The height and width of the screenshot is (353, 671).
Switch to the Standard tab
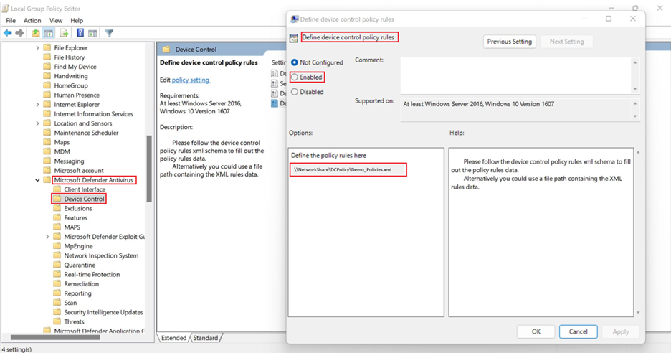206,338
